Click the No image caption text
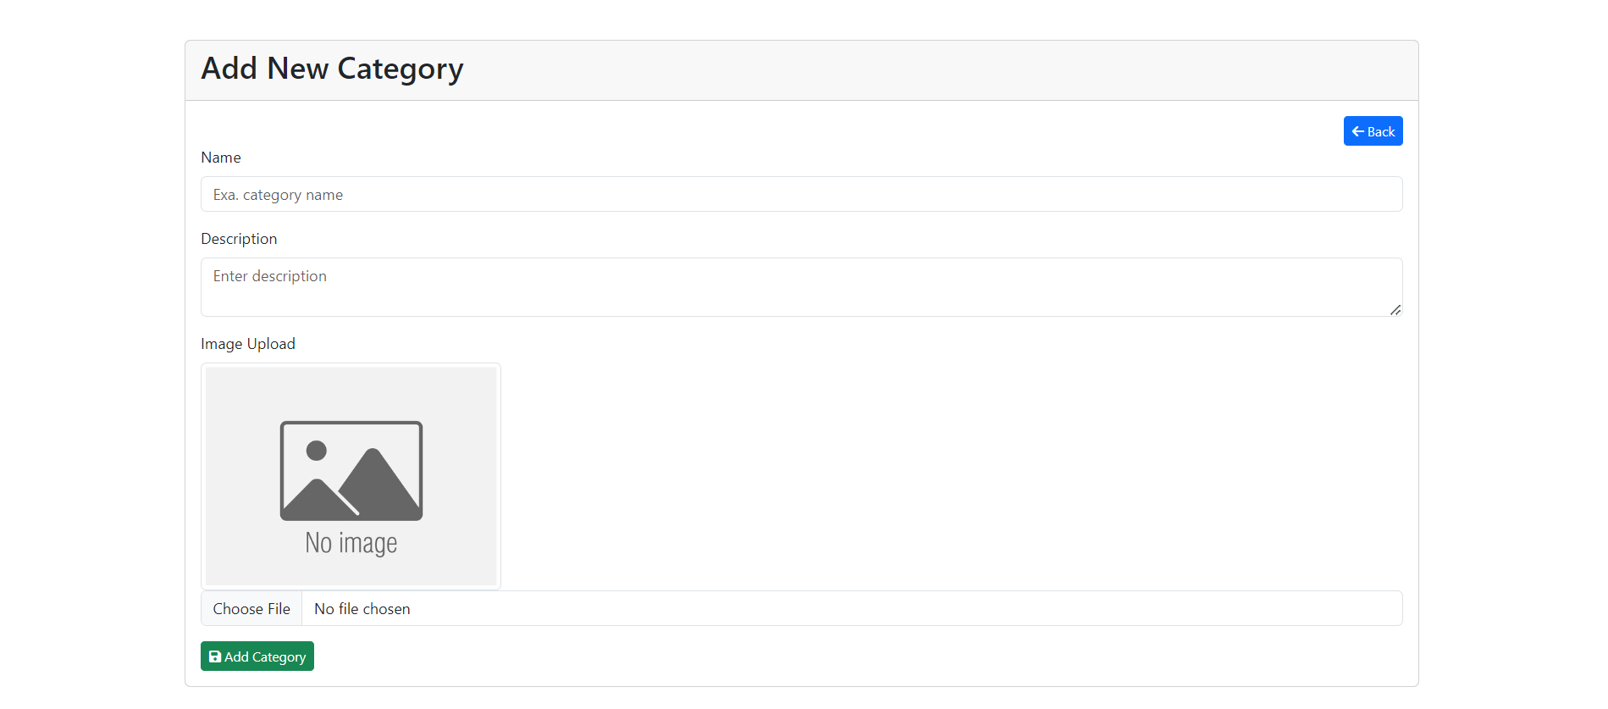The width and height of the screenshot is (1608, 709). coord(351,543)
